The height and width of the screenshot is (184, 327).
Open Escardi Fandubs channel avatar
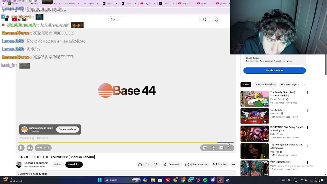(19, 165)
